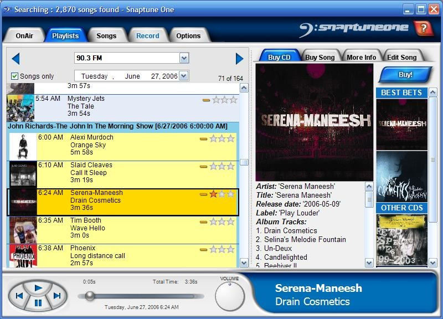The height and width of the screenshot is (319, 443).
Task: Click the Tim Booth album thumbnail
Action: 23,230
